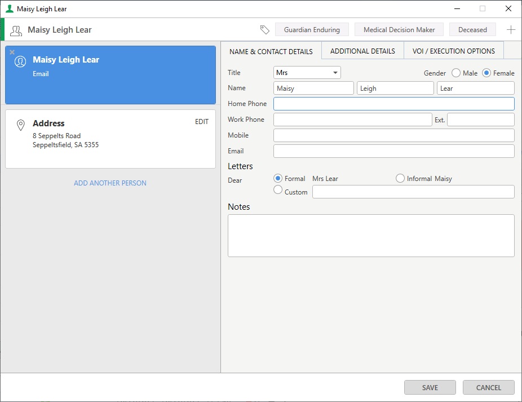Viewport: 522px width, 402px height.
Task: Click the middle name field containing Leigh
Action: pos(395,89)
